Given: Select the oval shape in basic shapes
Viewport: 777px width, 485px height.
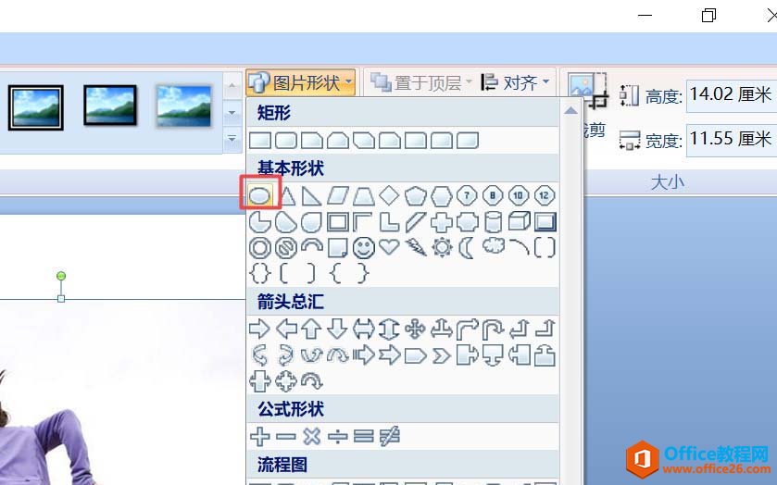Looking at the screenshot, I should pyautogui.click(x=259, y=195).
